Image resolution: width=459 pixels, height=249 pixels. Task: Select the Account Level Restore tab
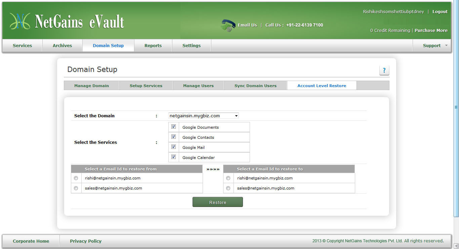(322, 86)
